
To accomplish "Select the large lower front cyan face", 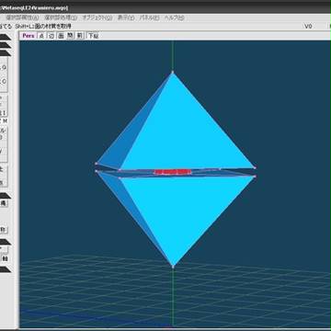I will point(184,211).
